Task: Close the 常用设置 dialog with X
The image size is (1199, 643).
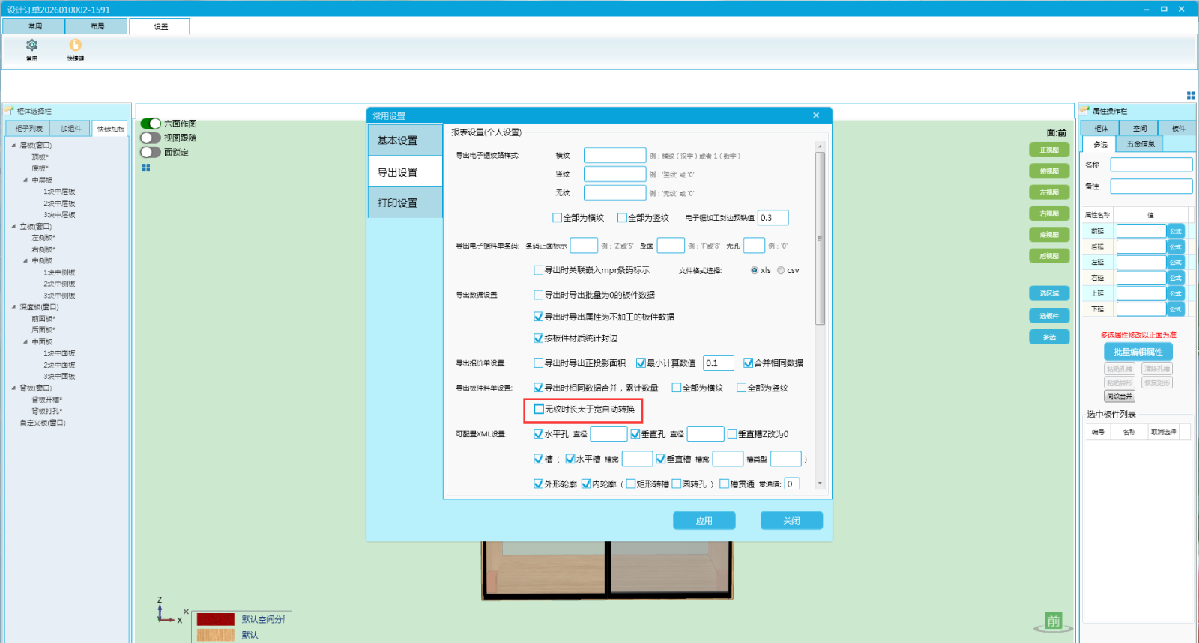Action: click(816, 115)
